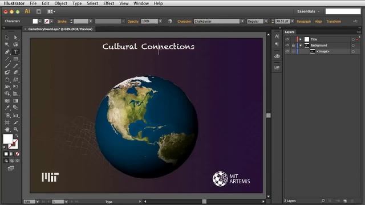The width and height of the screenshot is (365, 205).
Task: Open the fill color dropdown in control bar
Action: point(40,21)
